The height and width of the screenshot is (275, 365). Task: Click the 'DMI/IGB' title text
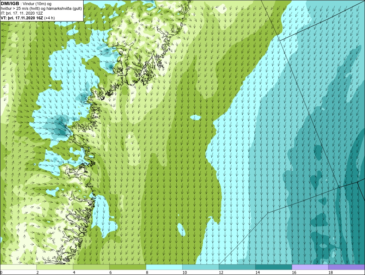[x=10, y=4]
